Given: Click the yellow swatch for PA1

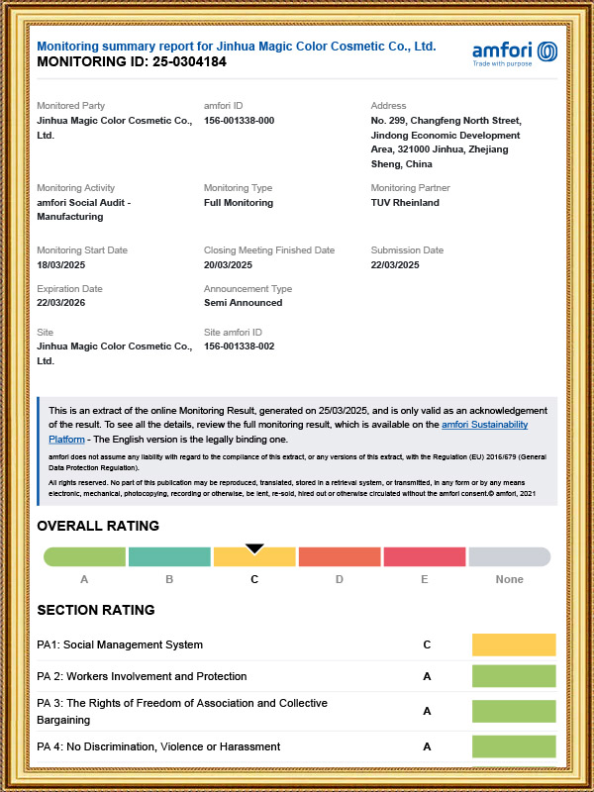Looking at the screenshot, I should click(514, 645).
